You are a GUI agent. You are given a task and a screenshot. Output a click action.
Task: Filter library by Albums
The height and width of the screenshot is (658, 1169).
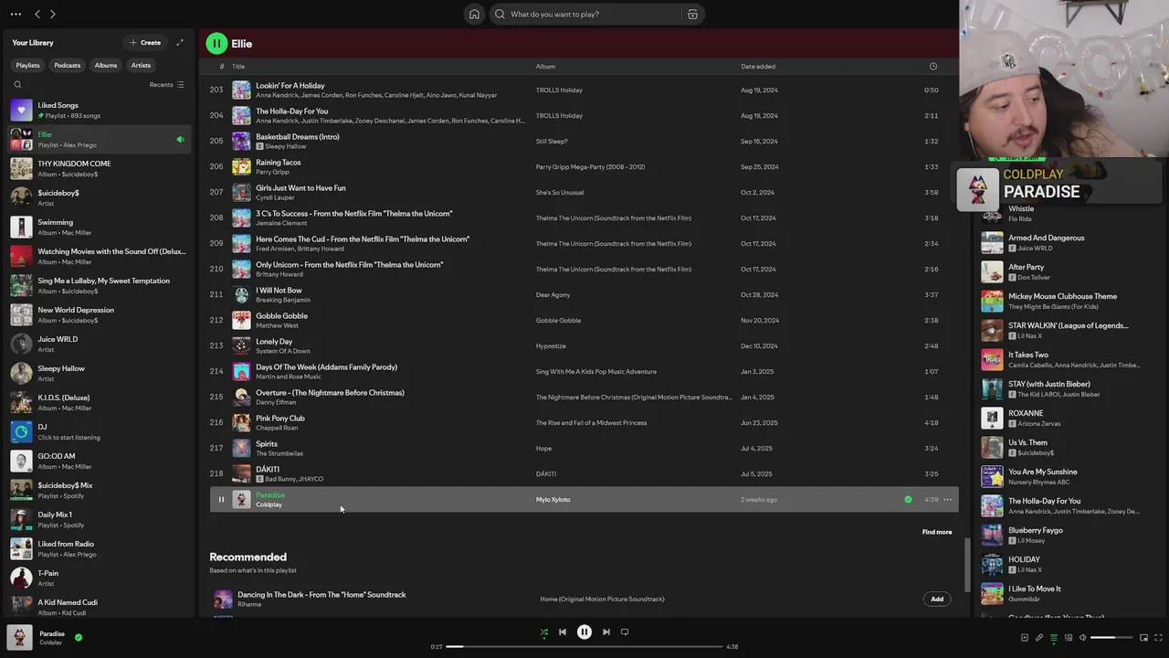point(106,65)
